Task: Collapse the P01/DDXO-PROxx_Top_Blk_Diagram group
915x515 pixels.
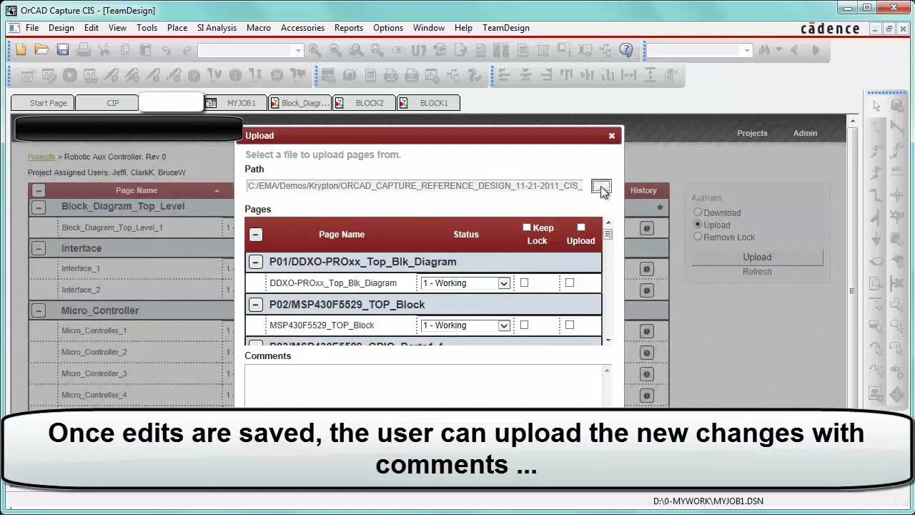Action: (255, 262)
